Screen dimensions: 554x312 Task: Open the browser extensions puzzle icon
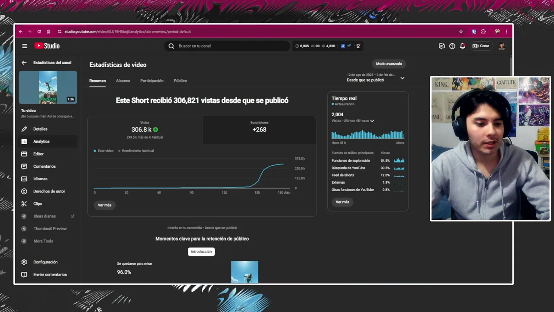[483, 32]
